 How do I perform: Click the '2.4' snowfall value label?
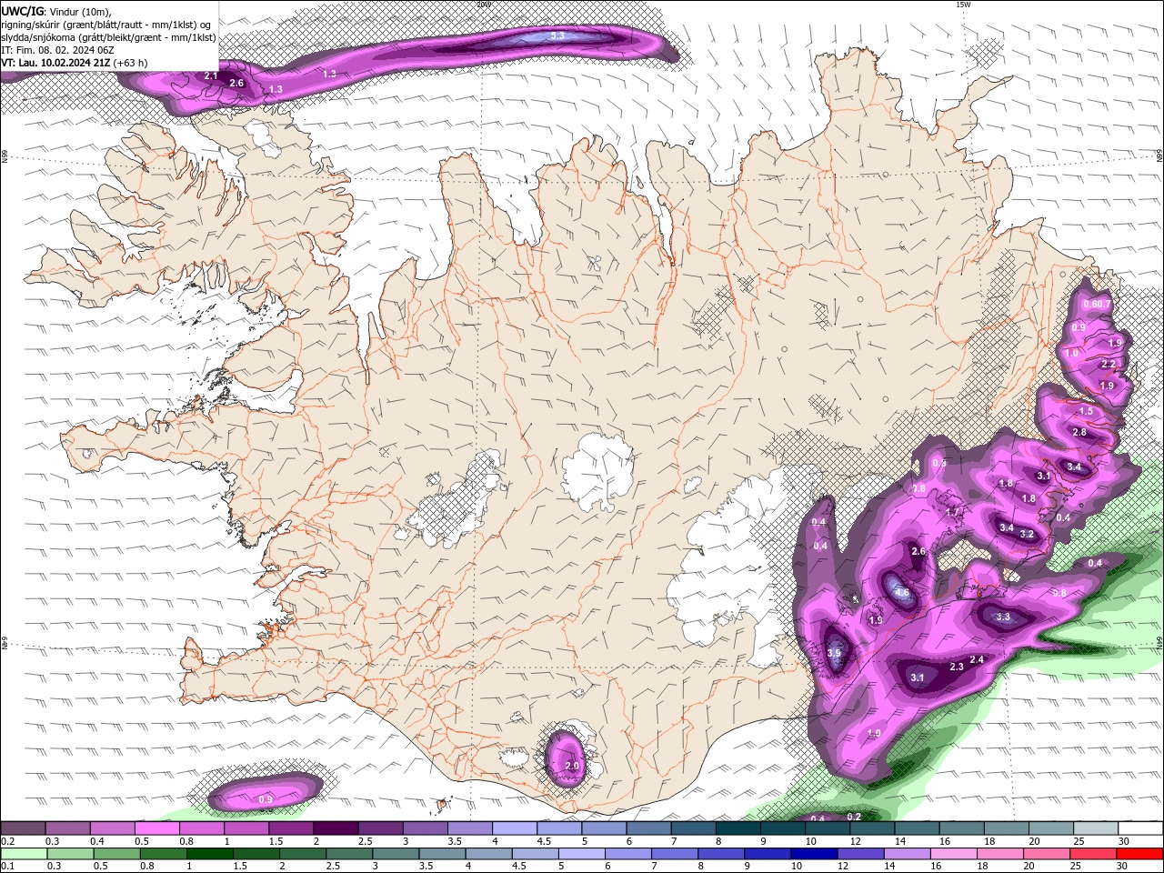(x=978, y=659)
